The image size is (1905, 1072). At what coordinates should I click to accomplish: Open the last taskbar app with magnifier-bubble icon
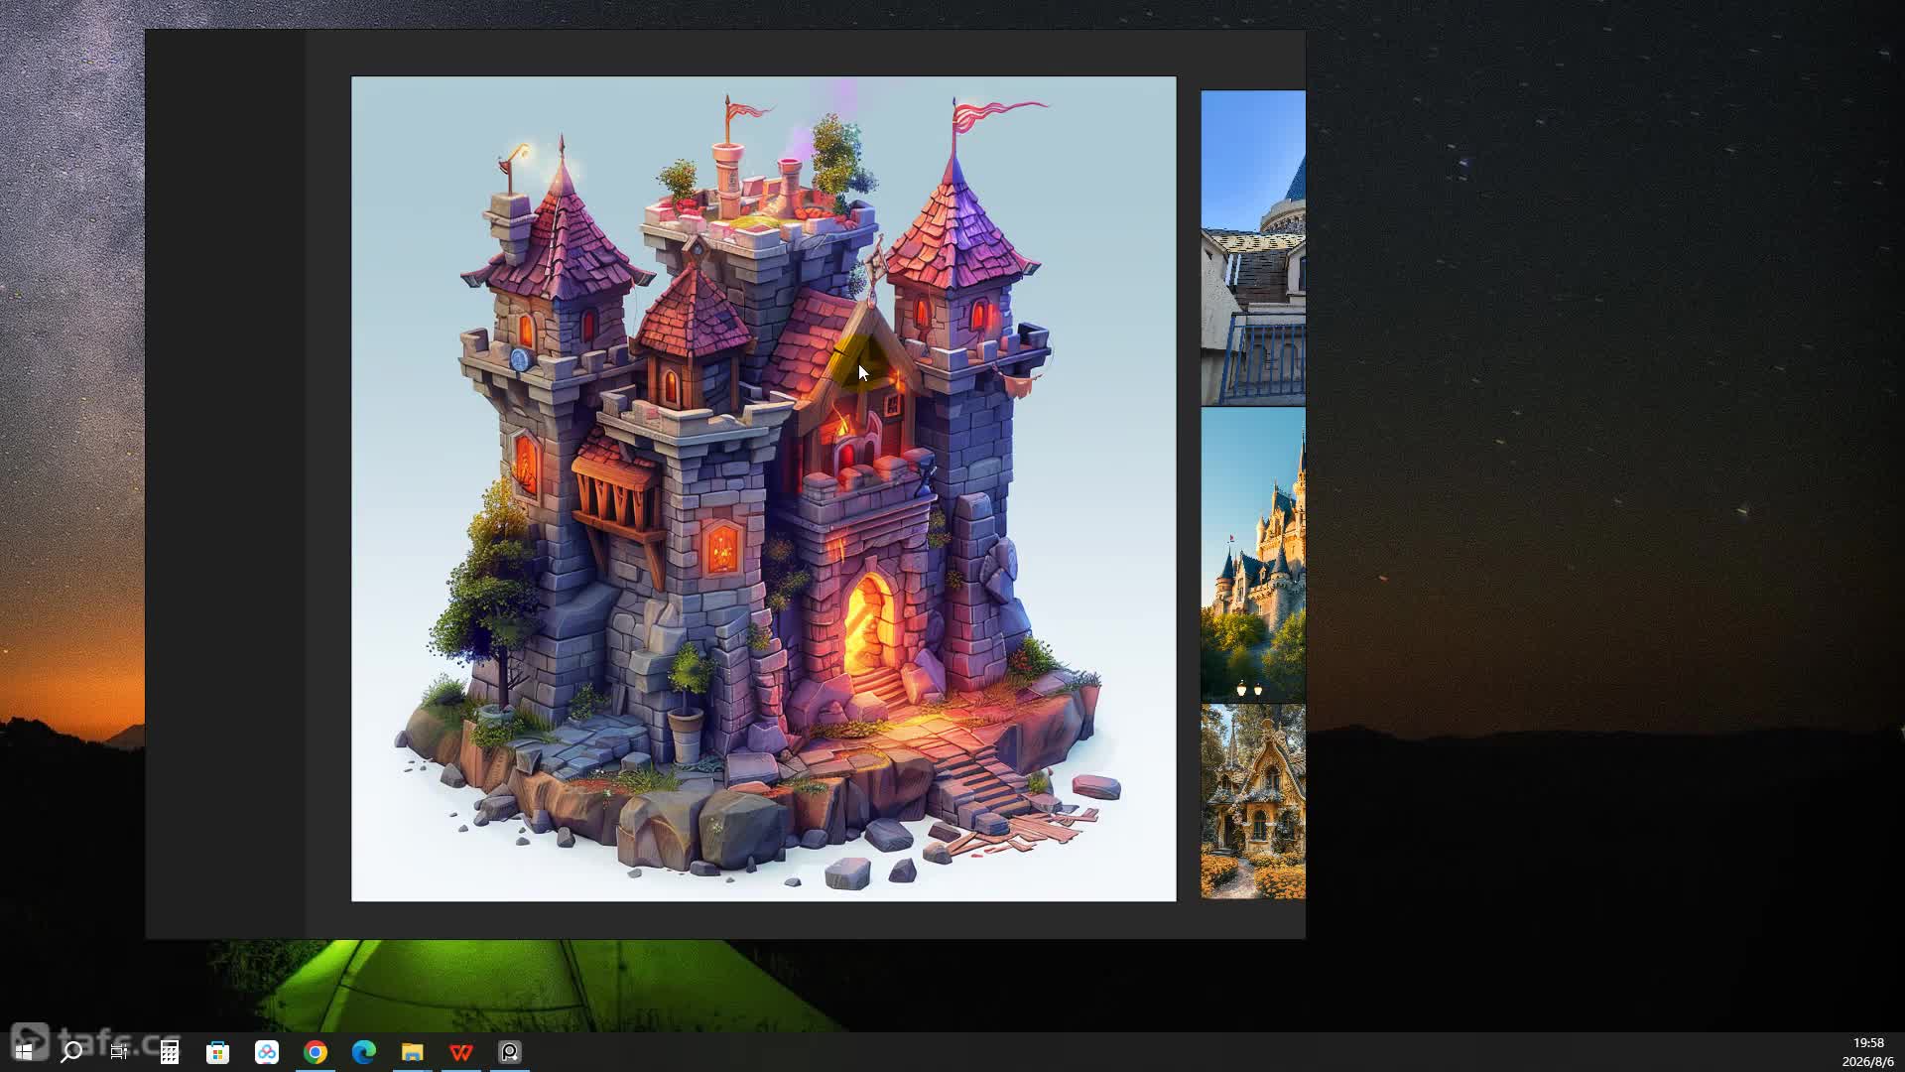(510, 1051)
